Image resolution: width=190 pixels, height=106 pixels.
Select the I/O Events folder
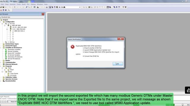coord(13,75)
